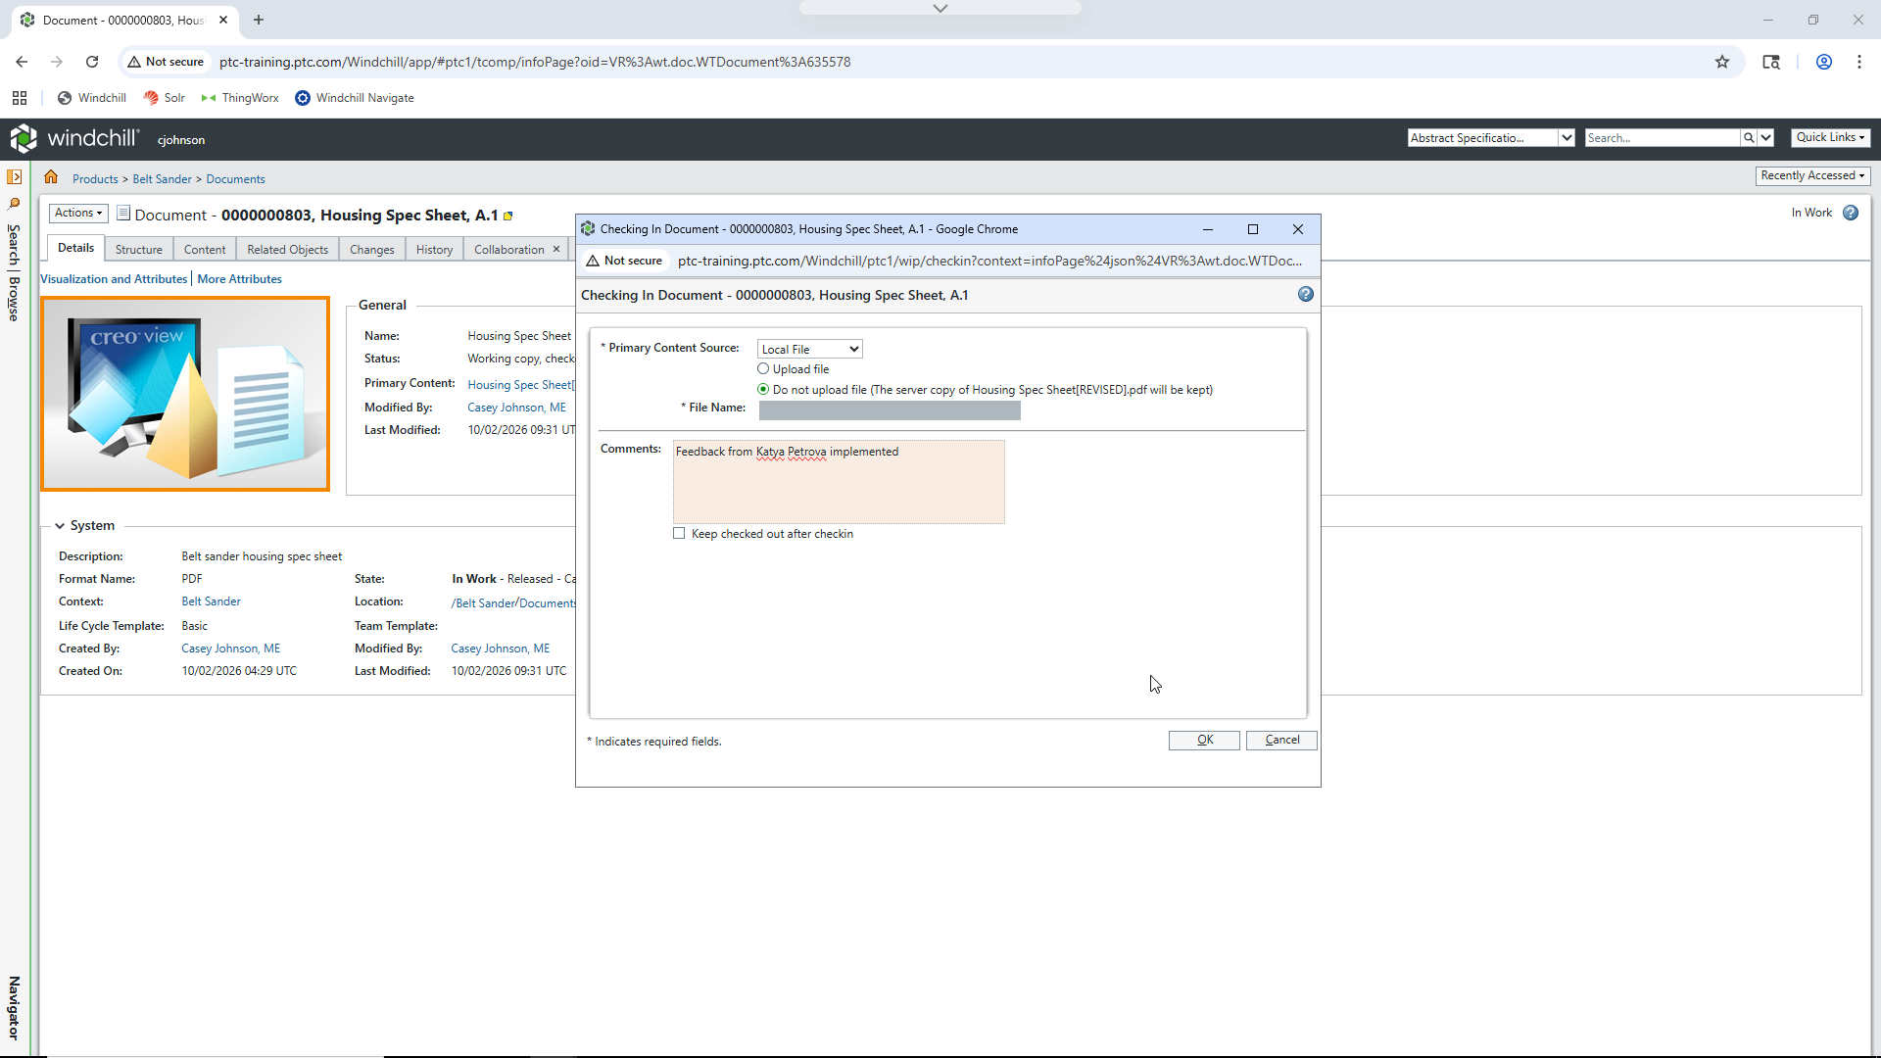Screen dimensions: 1881x1058
Task: Cancel the check-in dialog
Action: pyautogui.click(x=1281, y=740)
